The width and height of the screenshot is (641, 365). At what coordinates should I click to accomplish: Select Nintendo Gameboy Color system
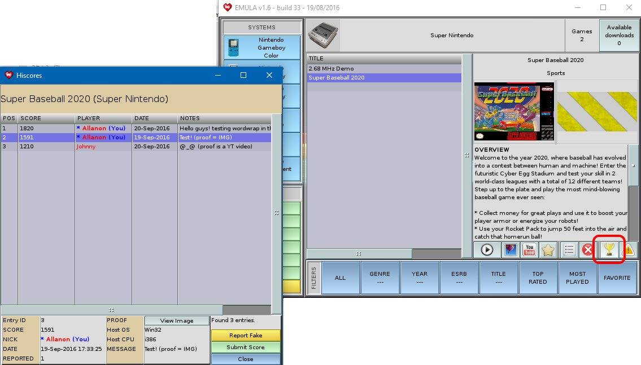(x=262, y=47)
